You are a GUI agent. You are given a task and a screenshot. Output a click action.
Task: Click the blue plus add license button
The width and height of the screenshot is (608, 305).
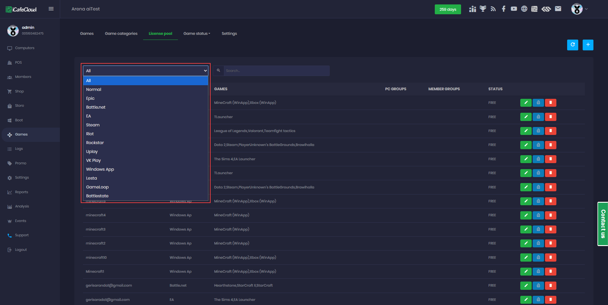pos(588,45)
